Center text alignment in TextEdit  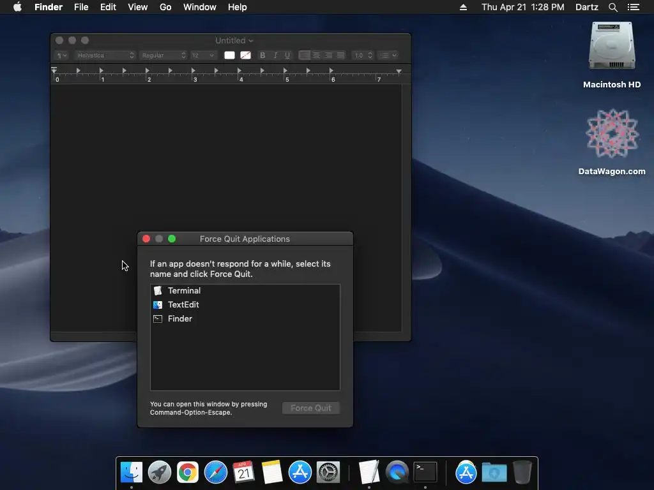[x=317, y=55]
